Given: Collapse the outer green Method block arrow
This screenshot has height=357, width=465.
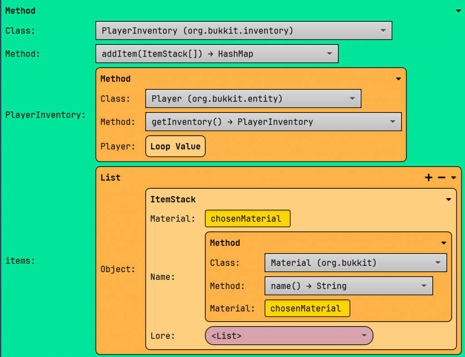Looking at the screenshot, I should point(458,11).
